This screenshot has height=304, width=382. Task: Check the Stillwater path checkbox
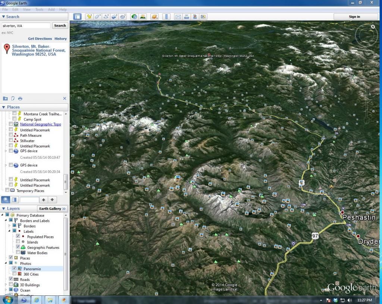pyautogui.click(x=11, y=140)
